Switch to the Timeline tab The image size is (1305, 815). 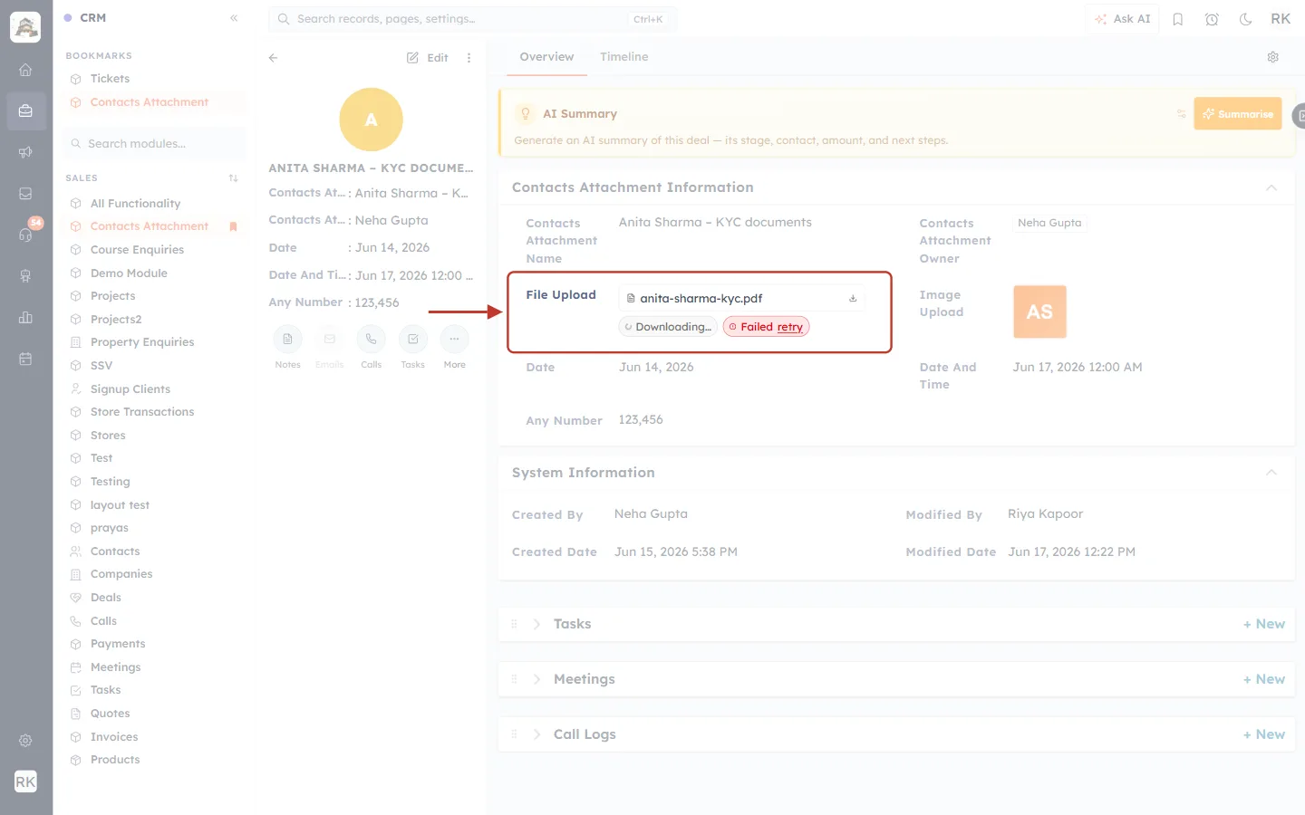click(623, 57)
